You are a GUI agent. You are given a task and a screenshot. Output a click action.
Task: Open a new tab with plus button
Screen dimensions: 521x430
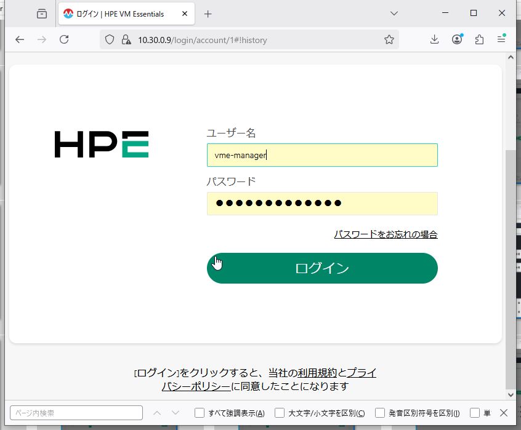point(208,14)
